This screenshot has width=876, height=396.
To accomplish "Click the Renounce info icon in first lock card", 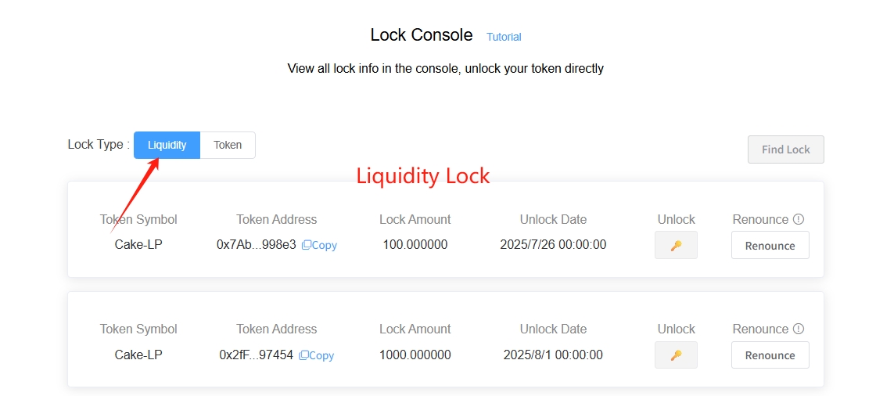I will [799, 219].
